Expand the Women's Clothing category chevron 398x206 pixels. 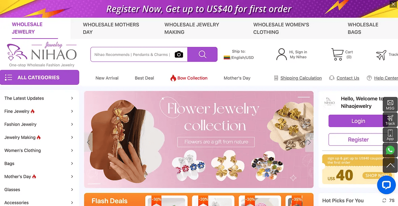tap(72, 150)
